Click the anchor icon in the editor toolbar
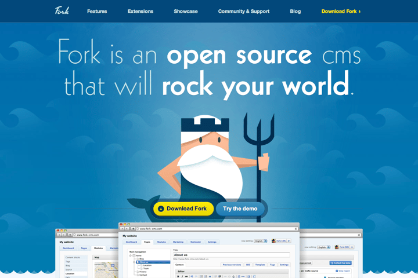 coord(233,276)
